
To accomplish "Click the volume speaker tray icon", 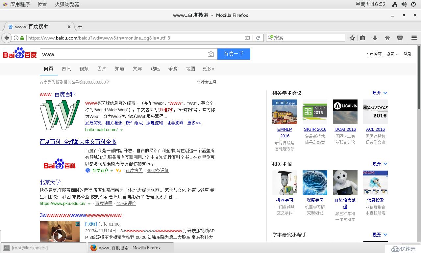I will coord(404,4).
